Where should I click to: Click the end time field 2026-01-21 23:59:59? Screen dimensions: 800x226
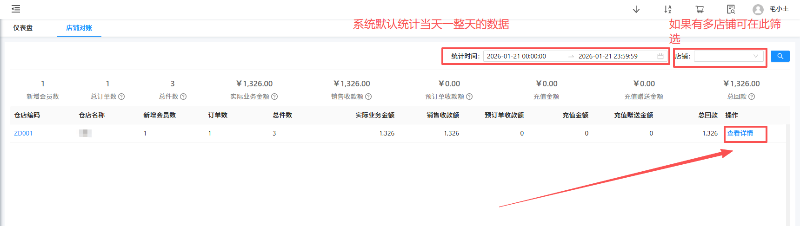pos(608,56)
